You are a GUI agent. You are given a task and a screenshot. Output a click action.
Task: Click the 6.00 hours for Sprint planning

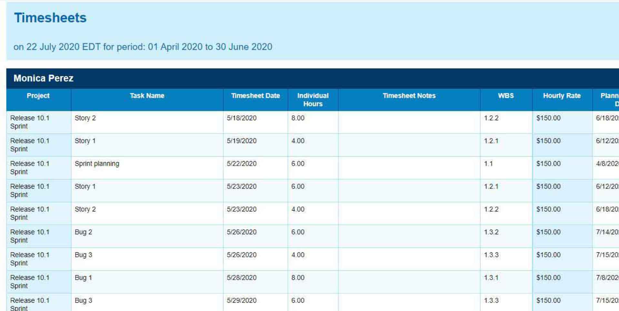click(298, 164)
